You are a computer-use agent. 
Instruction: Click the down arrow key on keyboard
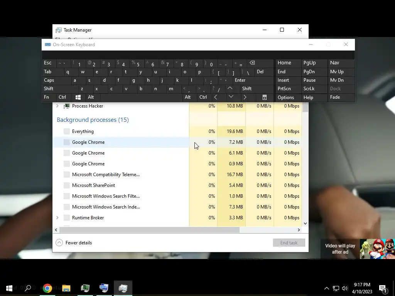(x=231, y=97)
